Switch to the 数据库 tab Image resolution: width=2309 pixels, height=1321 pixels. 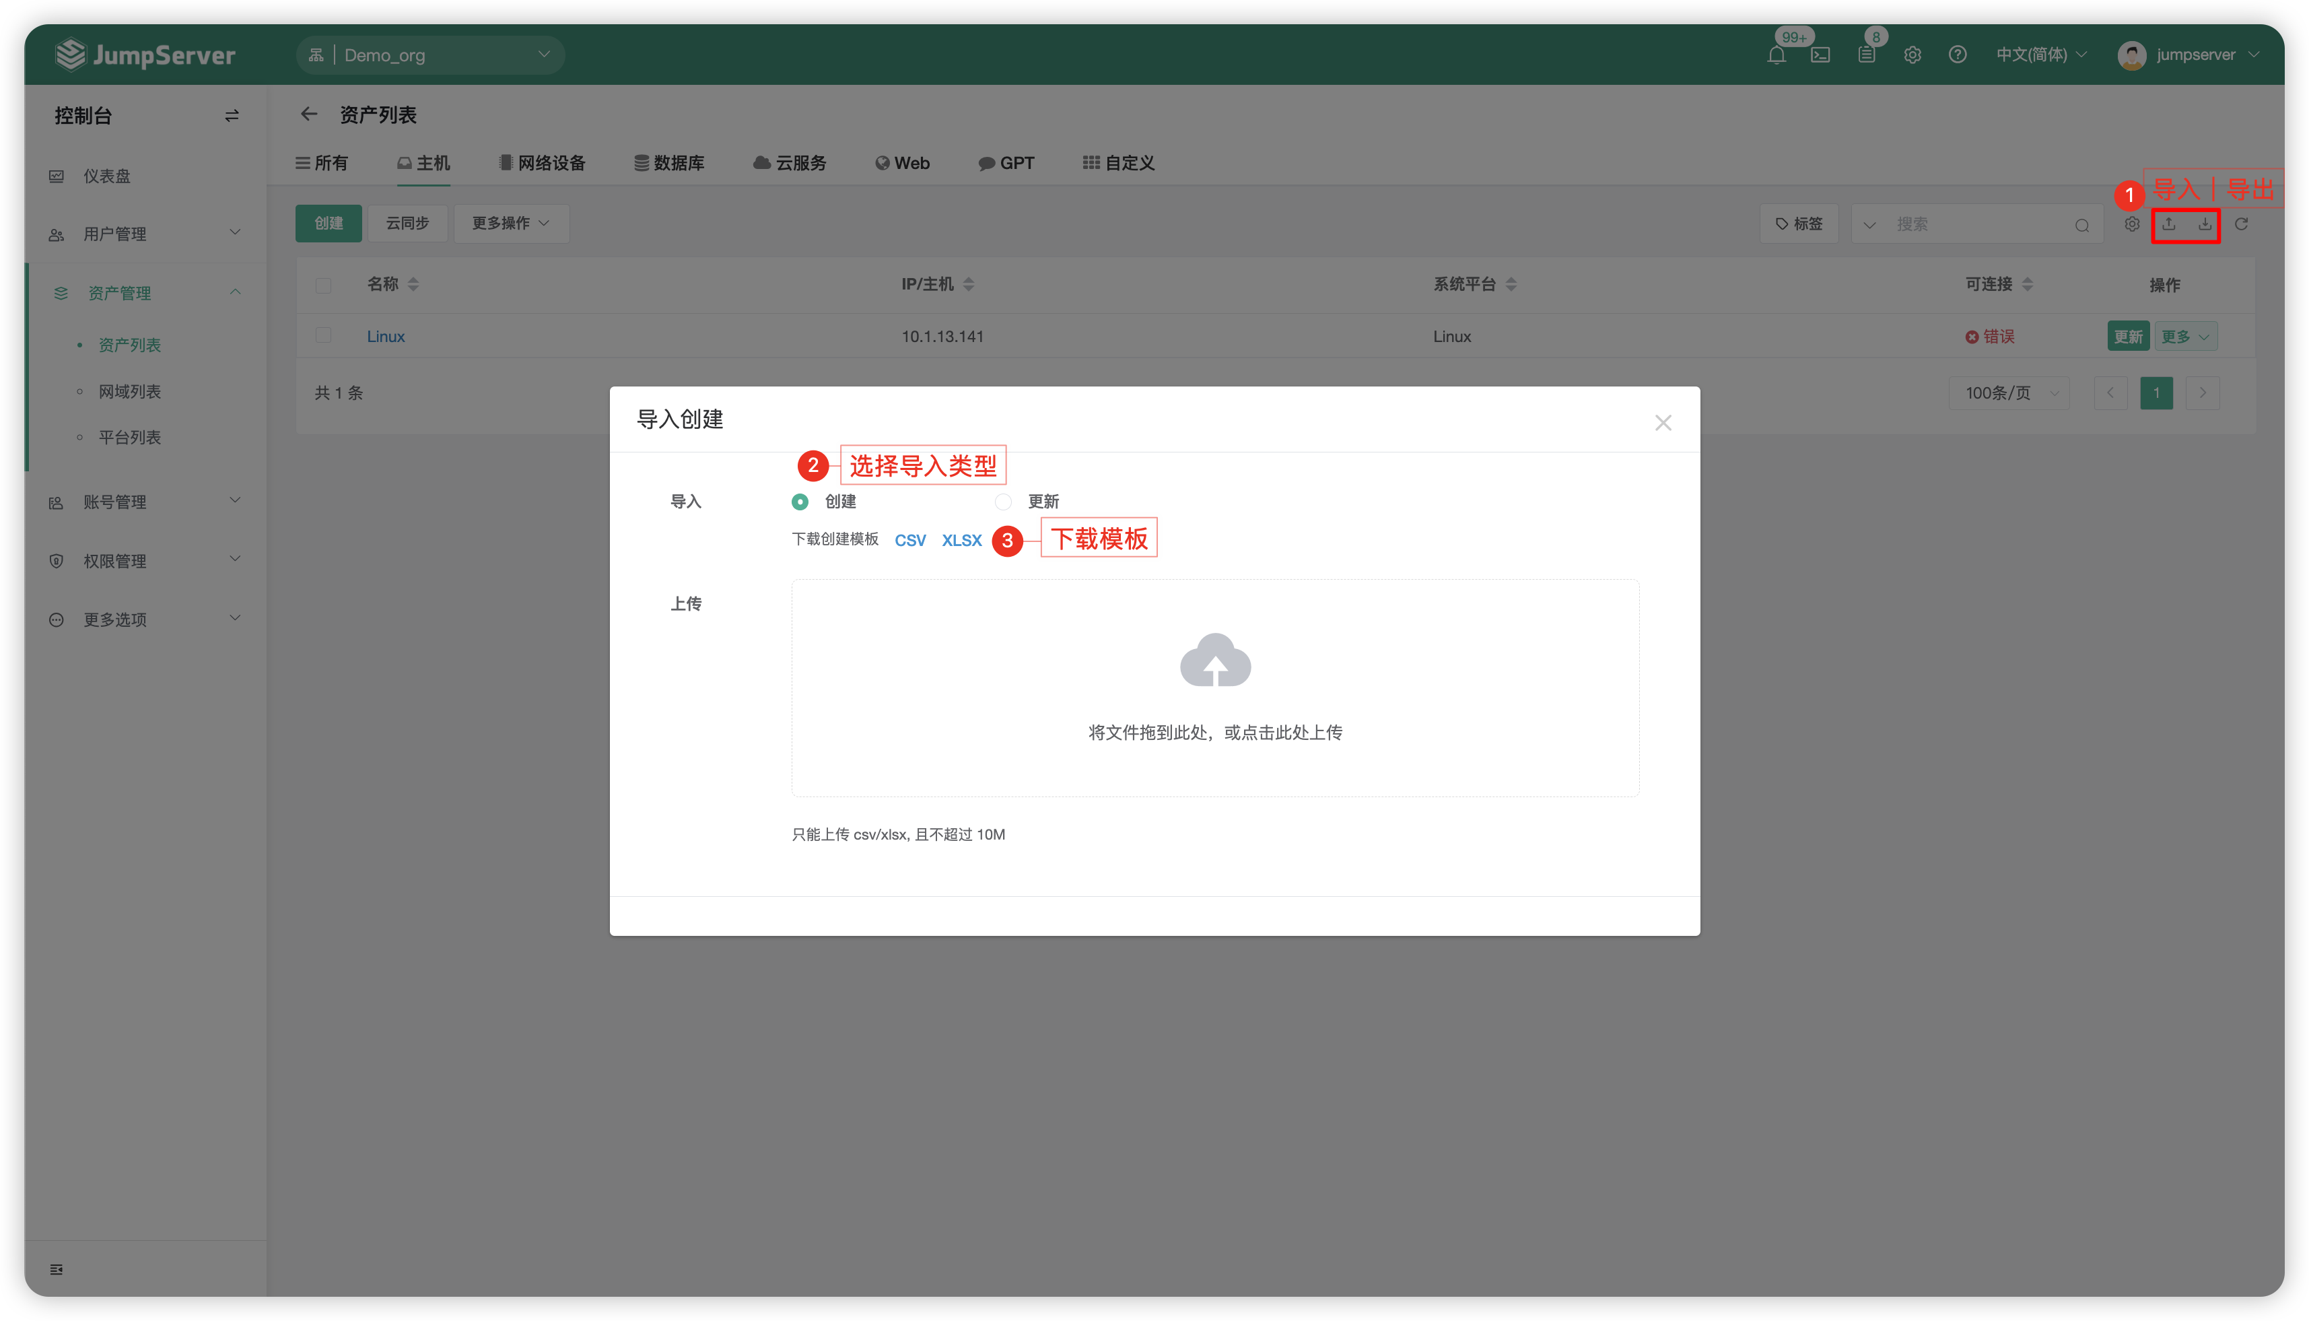click(669, 164)
